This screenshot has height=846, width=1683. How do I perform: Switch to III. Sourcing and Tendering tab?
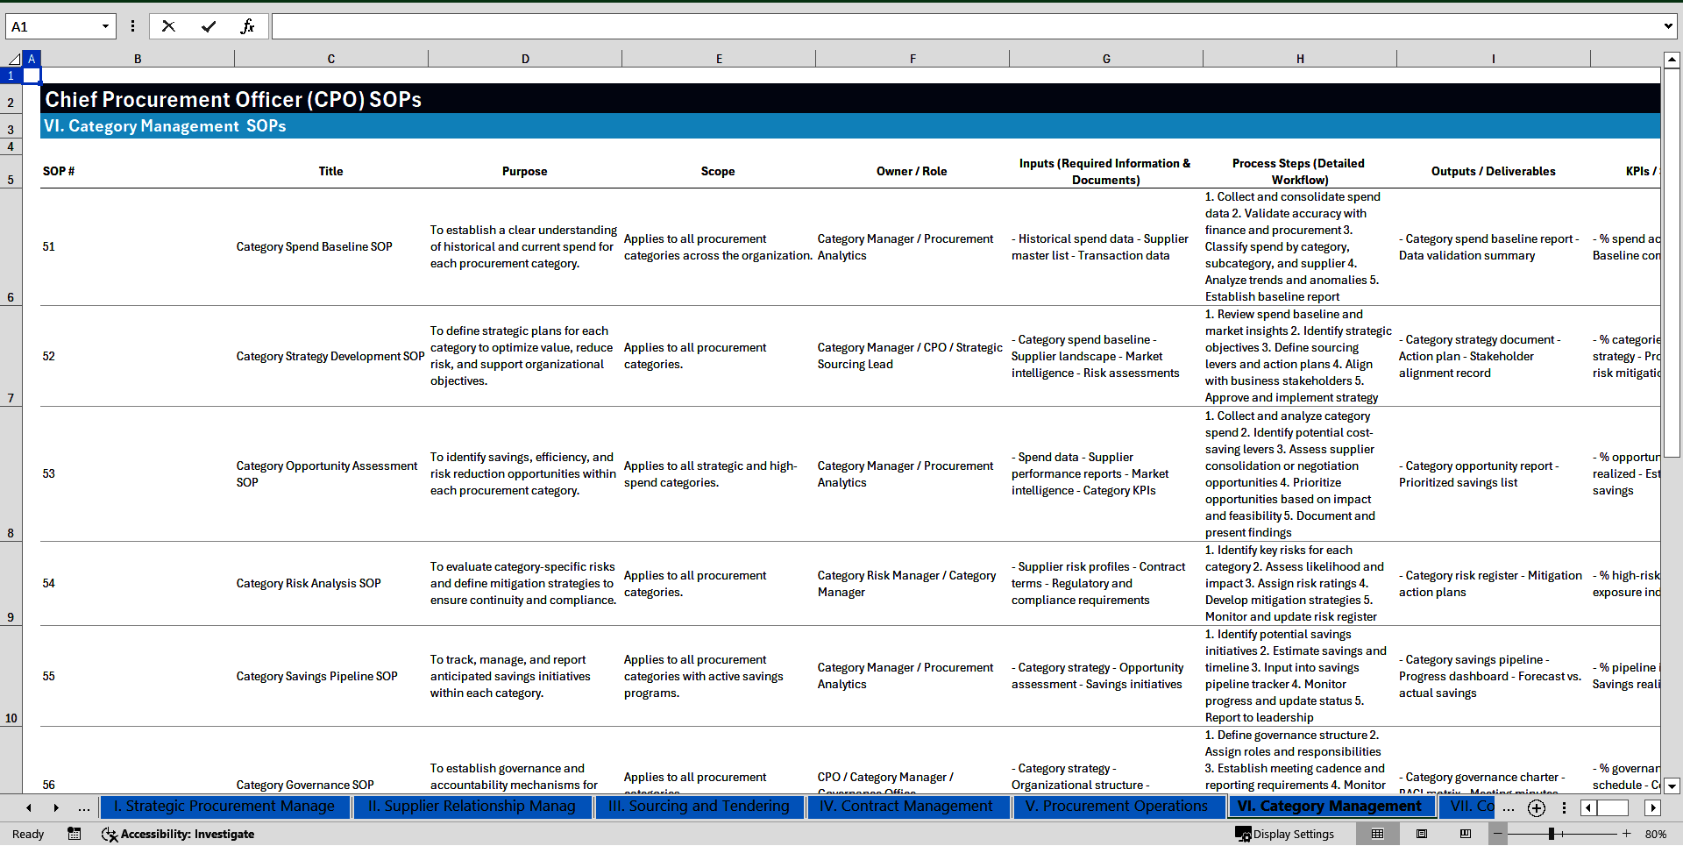699,807
